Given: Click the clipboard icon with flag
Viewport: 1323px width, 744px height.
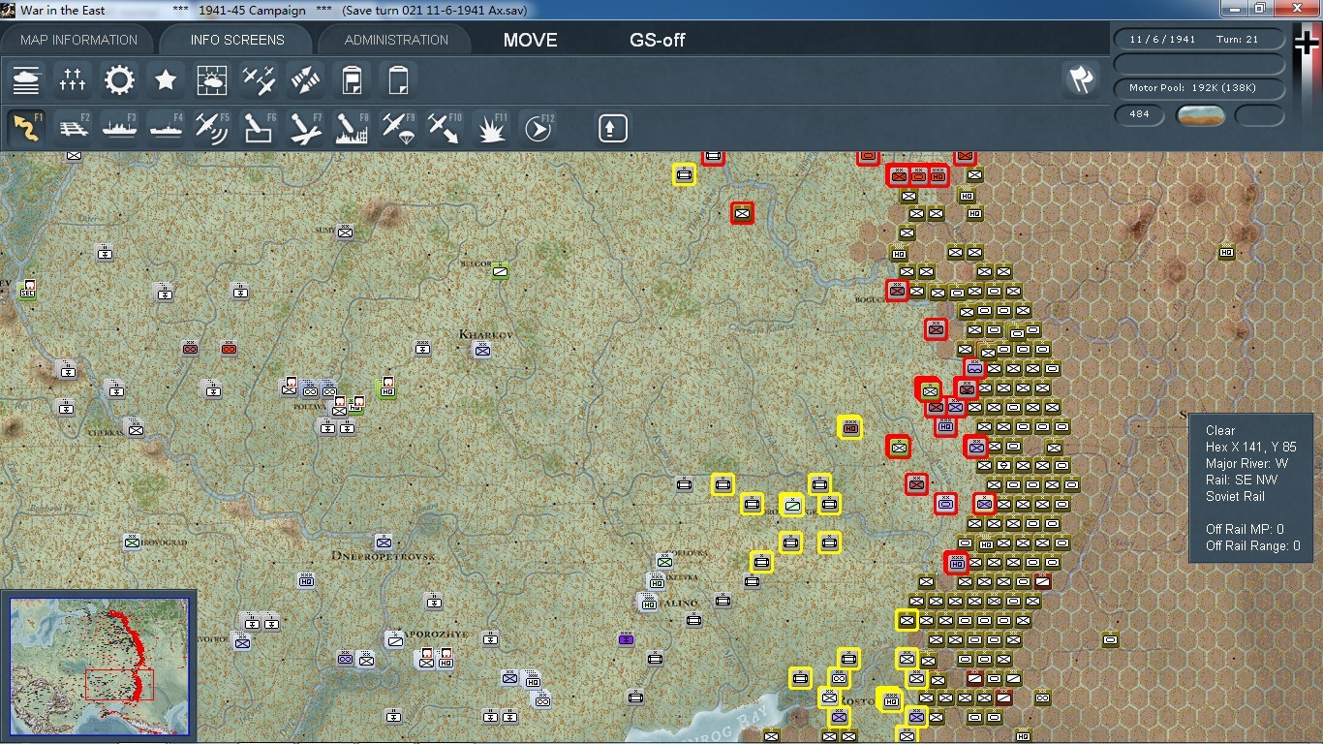Looking at the screenshot, I should click(352, 80).
